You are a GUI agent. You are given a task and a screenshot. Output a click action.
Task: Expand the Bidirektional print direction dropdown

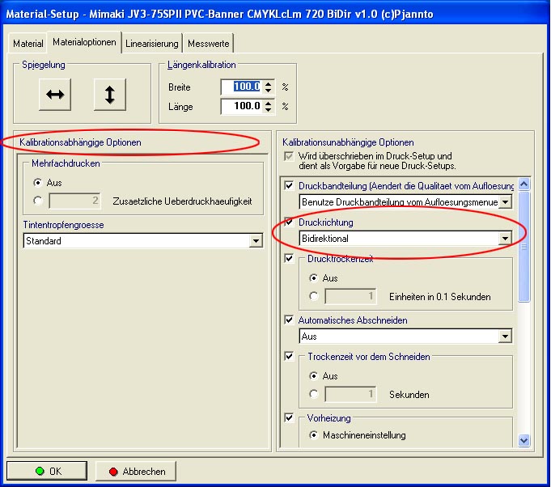pyautogui.click(x=505, y=239)
